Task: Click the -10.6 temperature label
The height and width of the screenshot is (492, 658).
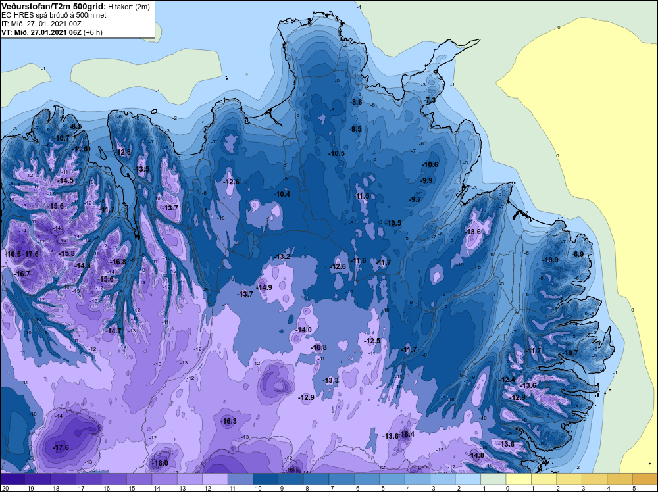Action: (x=430, y=164)
